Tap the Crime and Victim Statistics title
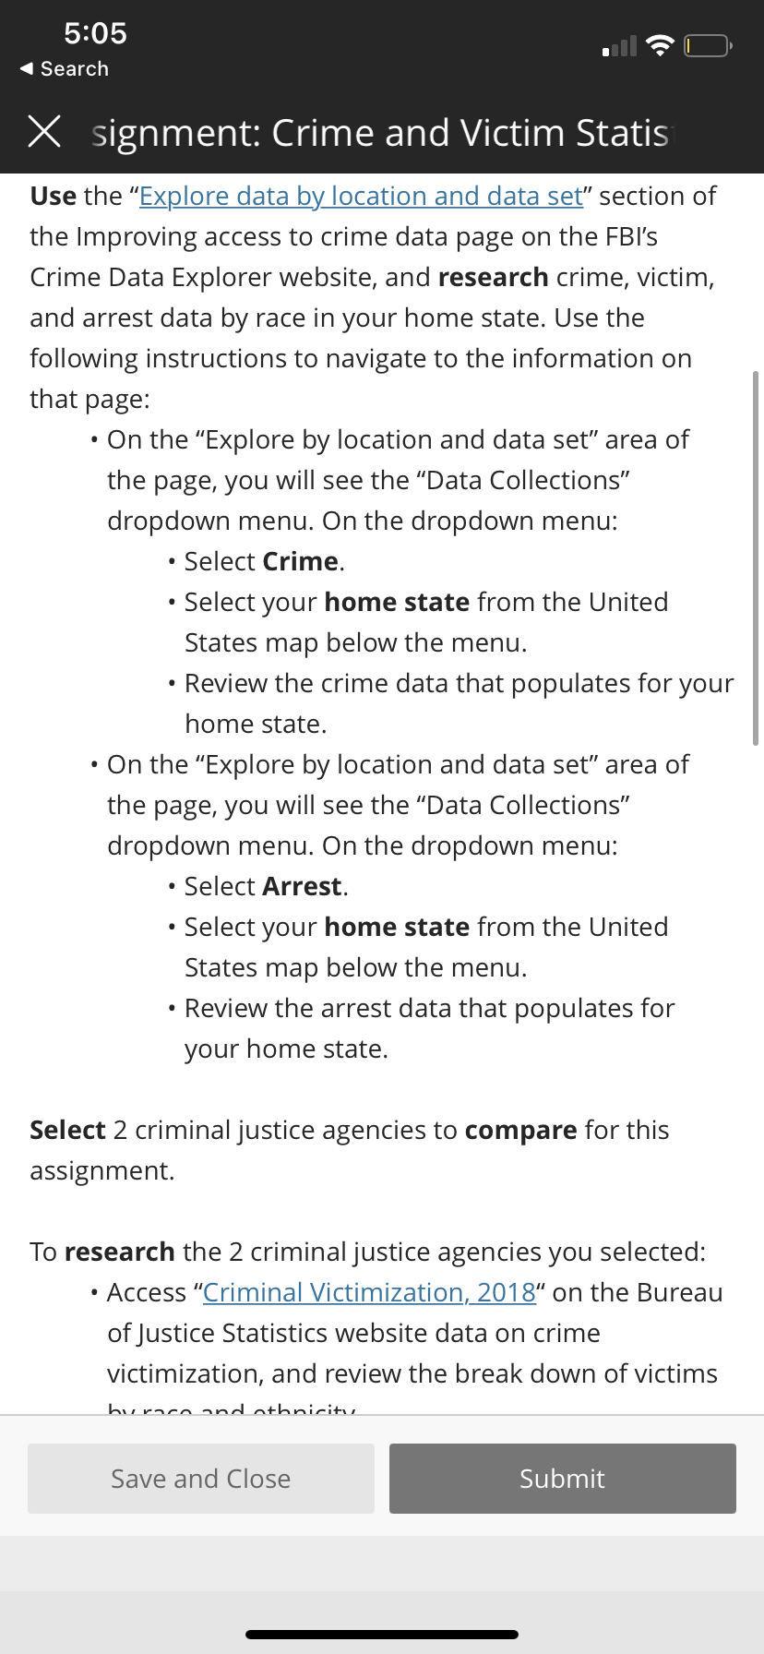Viewport: 764px width, 1654px height. tap(380, 133)
